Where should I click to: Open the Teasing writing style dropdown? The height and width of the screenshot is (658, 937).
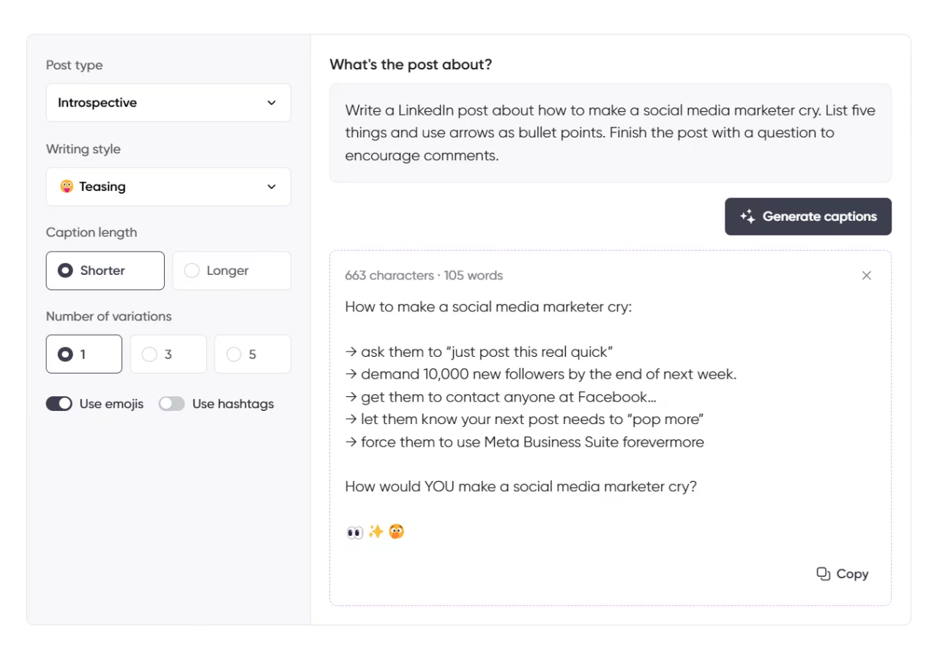168,186
